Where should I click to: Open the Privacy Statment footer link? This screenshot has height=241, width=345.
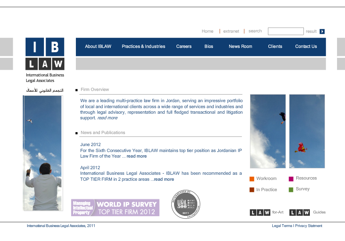[x=309, y=226]
